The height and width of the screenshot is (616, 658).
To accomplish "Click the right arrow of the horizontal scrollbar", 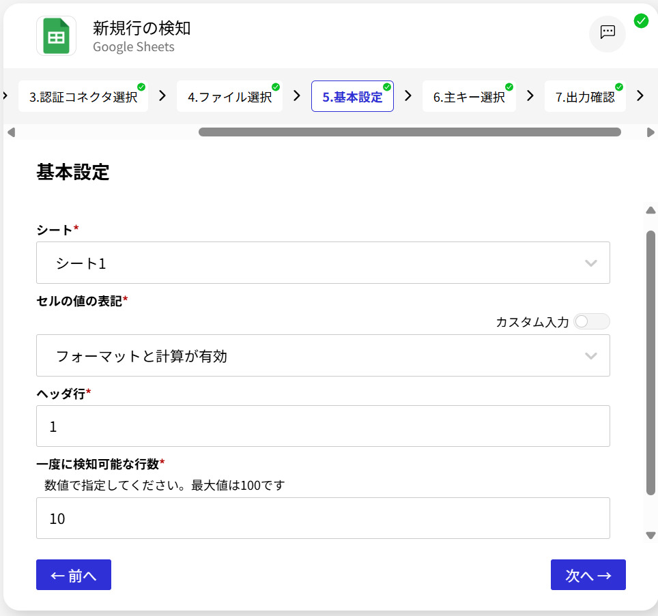I will [x=650, y=132].
